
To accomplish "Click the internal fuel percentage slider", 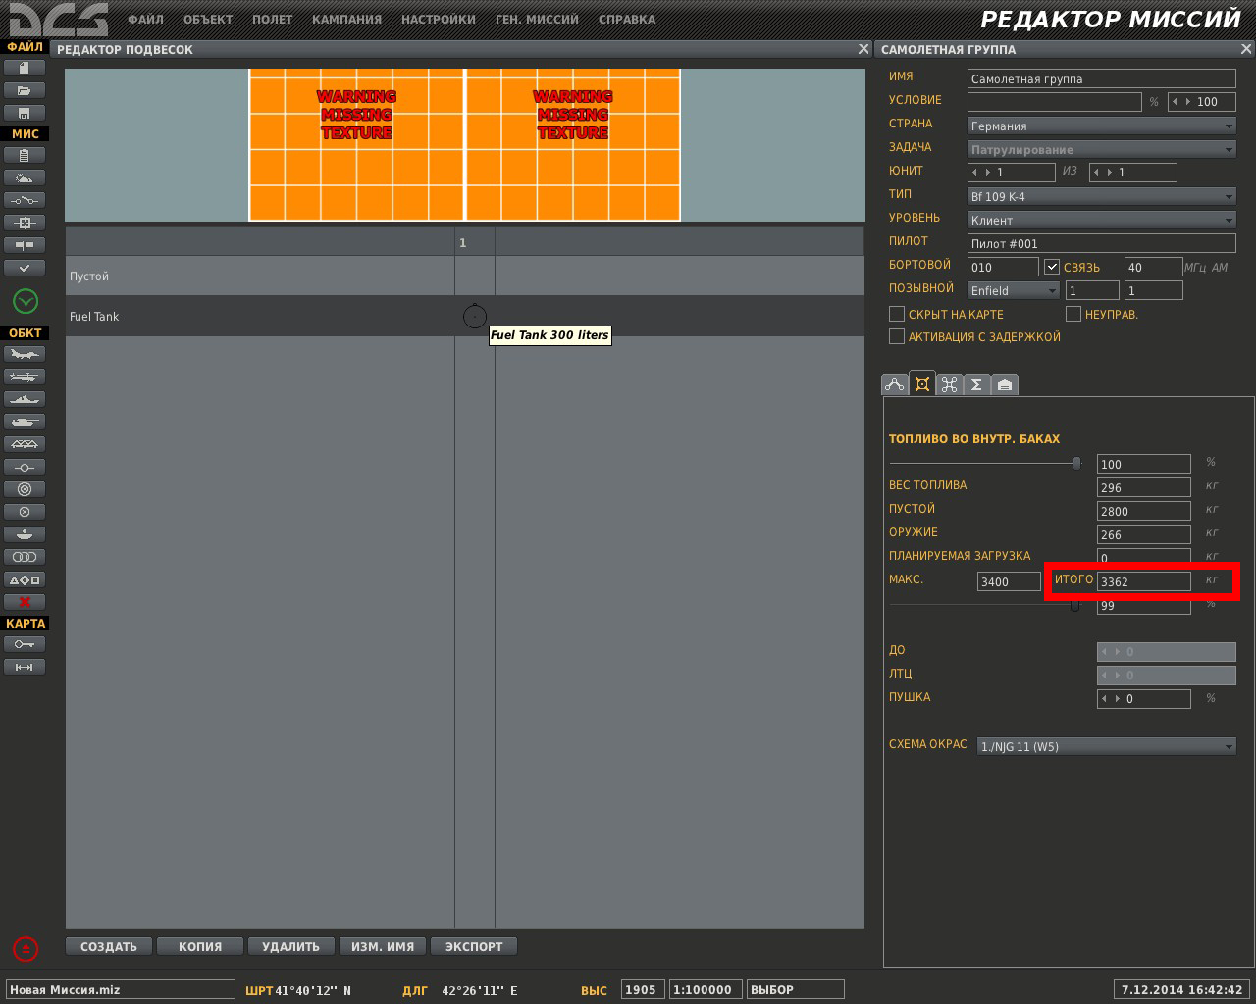I will click(x=985, y=463).
